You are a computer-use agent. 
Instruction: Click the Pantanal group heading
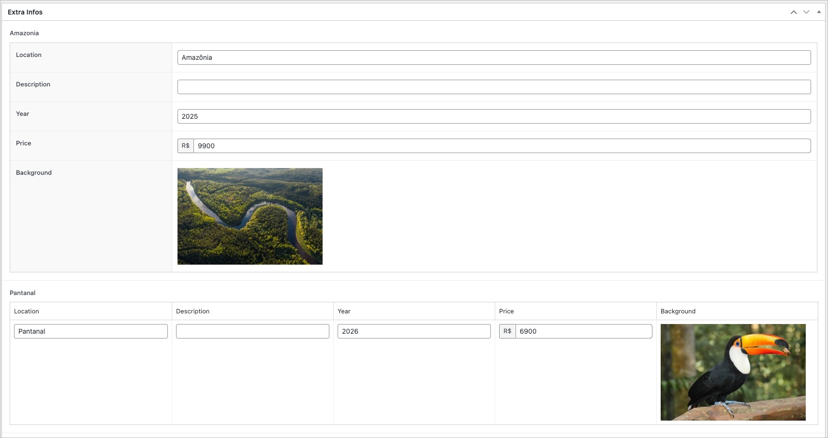point(23,293)
